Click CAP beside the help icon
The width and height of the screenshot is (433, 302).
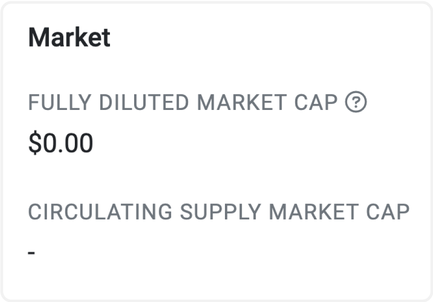(x=316, y=102)
